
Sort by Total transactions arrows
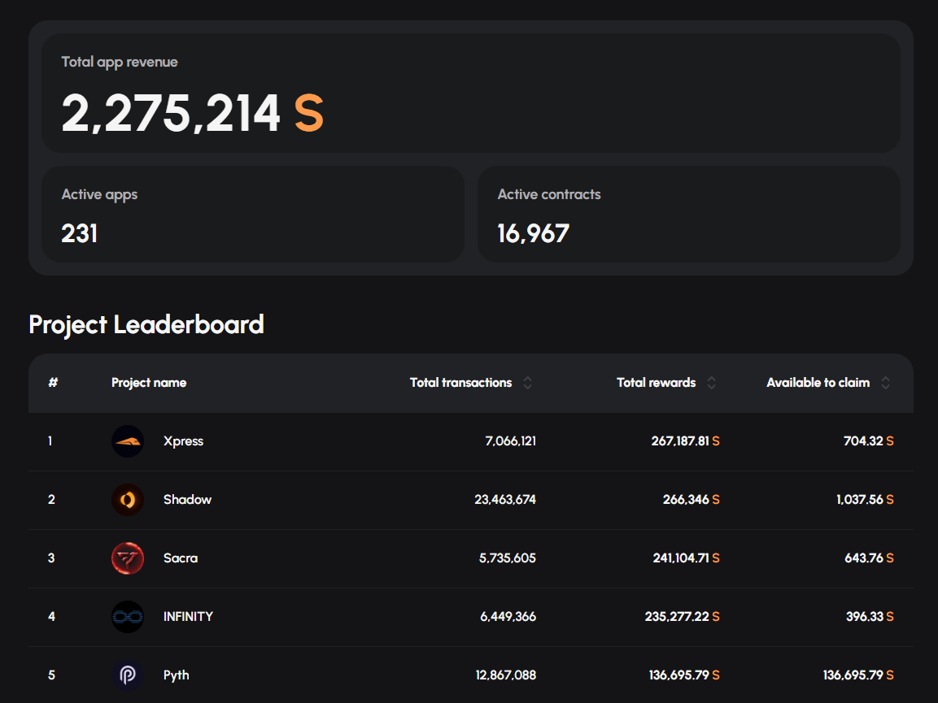[x=528, y=383]
